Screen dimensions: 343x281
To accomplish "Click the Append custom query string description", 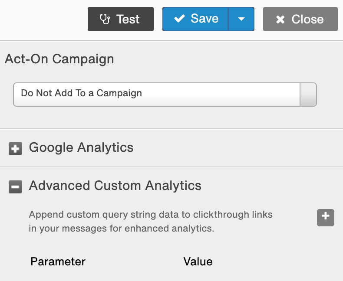I will (151, 221).
